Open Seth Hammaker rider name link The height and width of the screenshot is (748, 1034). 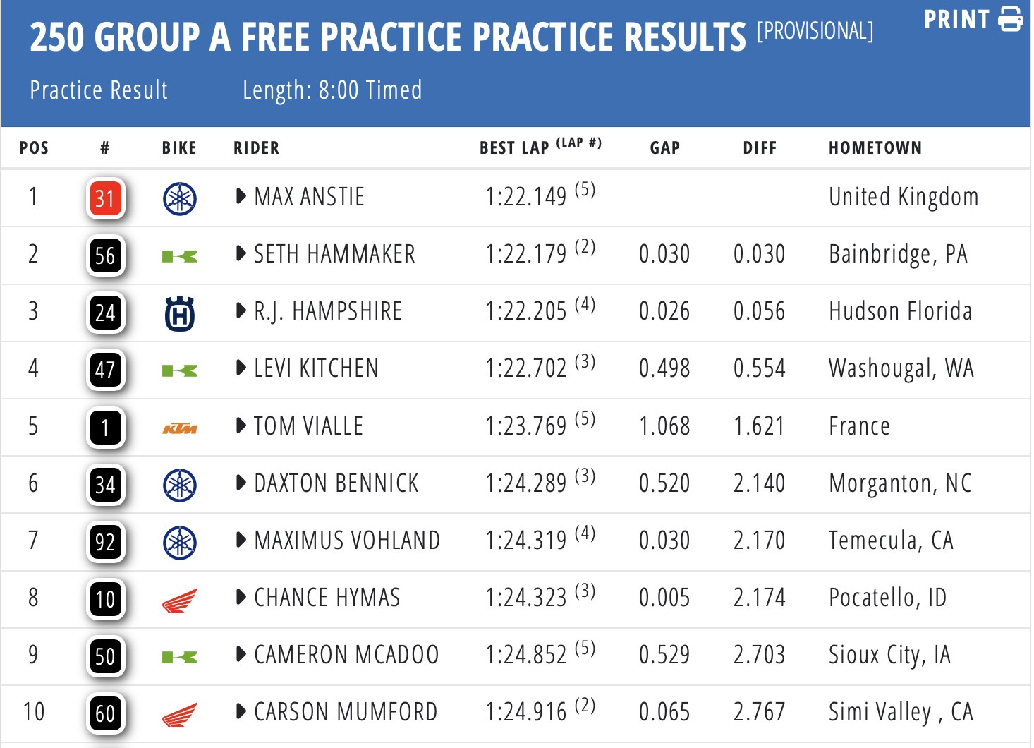pyautogui.click(x=334, y=254)
